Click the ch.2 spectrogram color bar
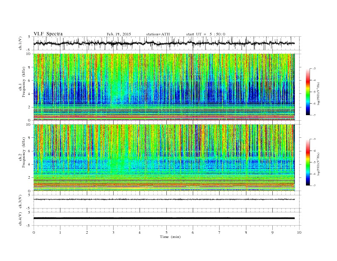The width and height of the screenshot is (337, 261). click(x=308, y=162)
